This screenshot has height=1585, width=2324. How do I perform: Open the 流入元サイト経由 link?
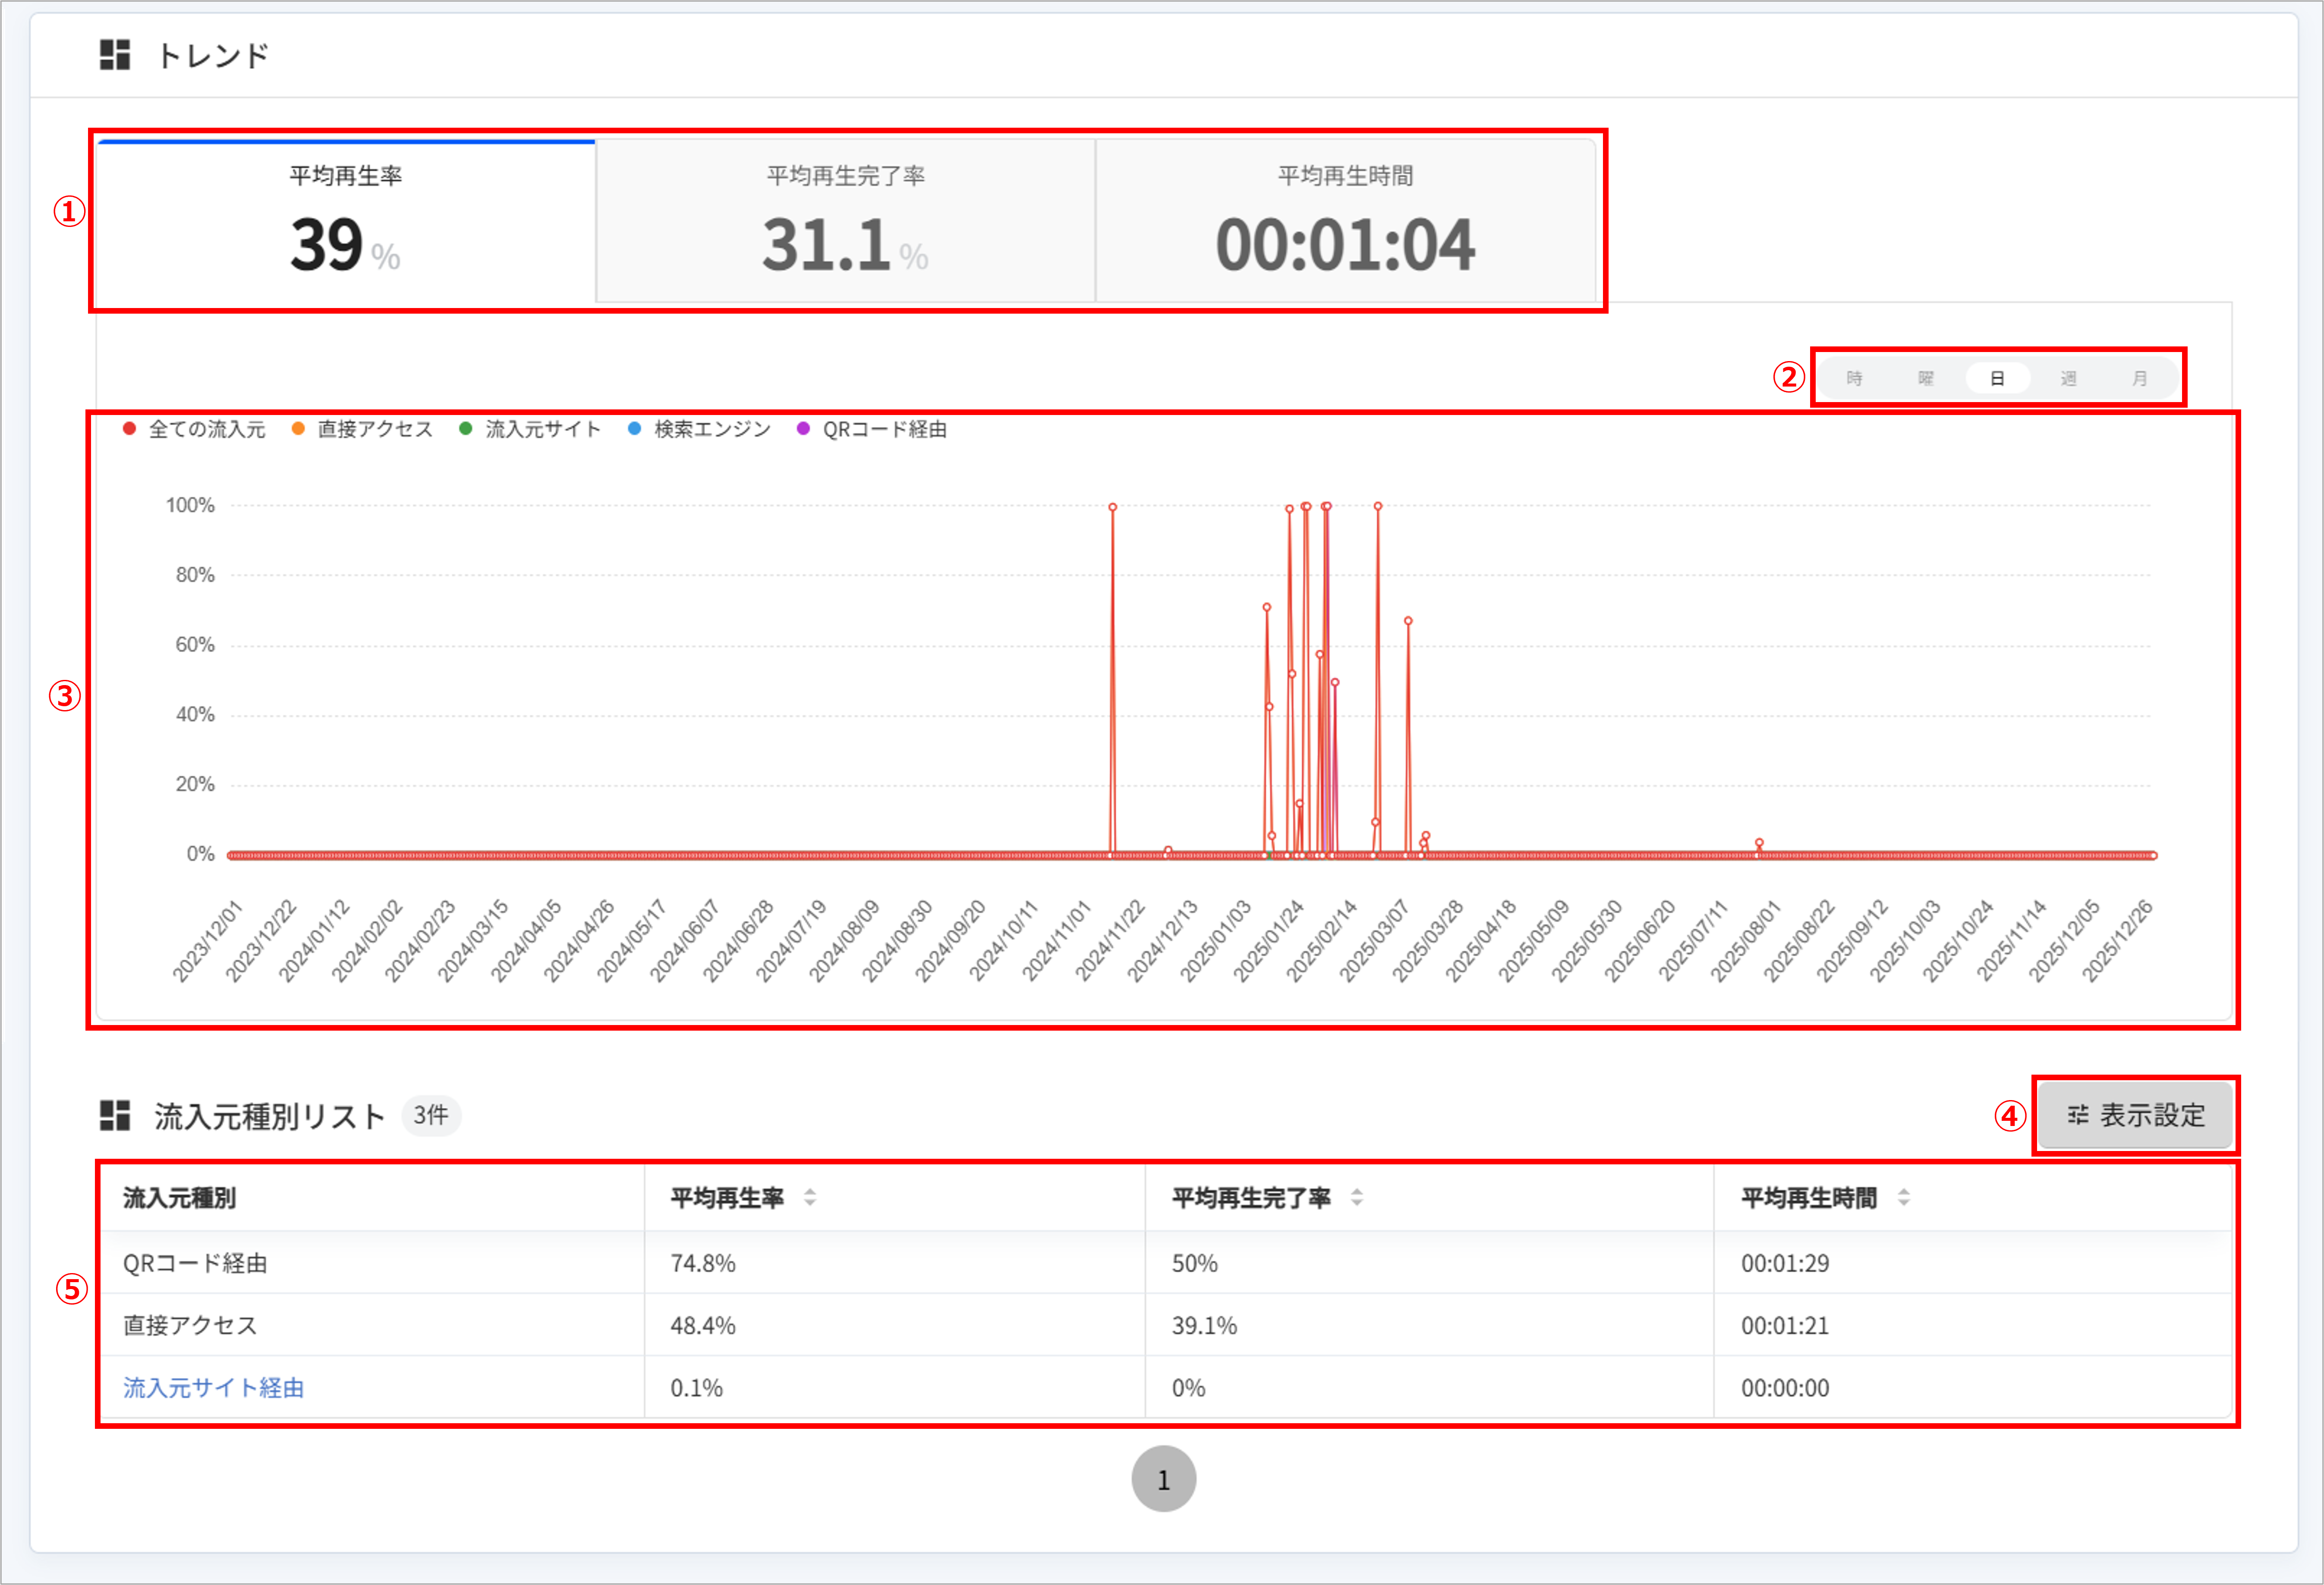tap(213, 1388)
